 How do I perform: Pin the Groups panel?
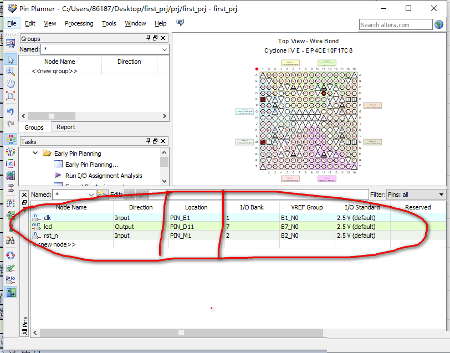pyautogui.click(x=148, y=38)
